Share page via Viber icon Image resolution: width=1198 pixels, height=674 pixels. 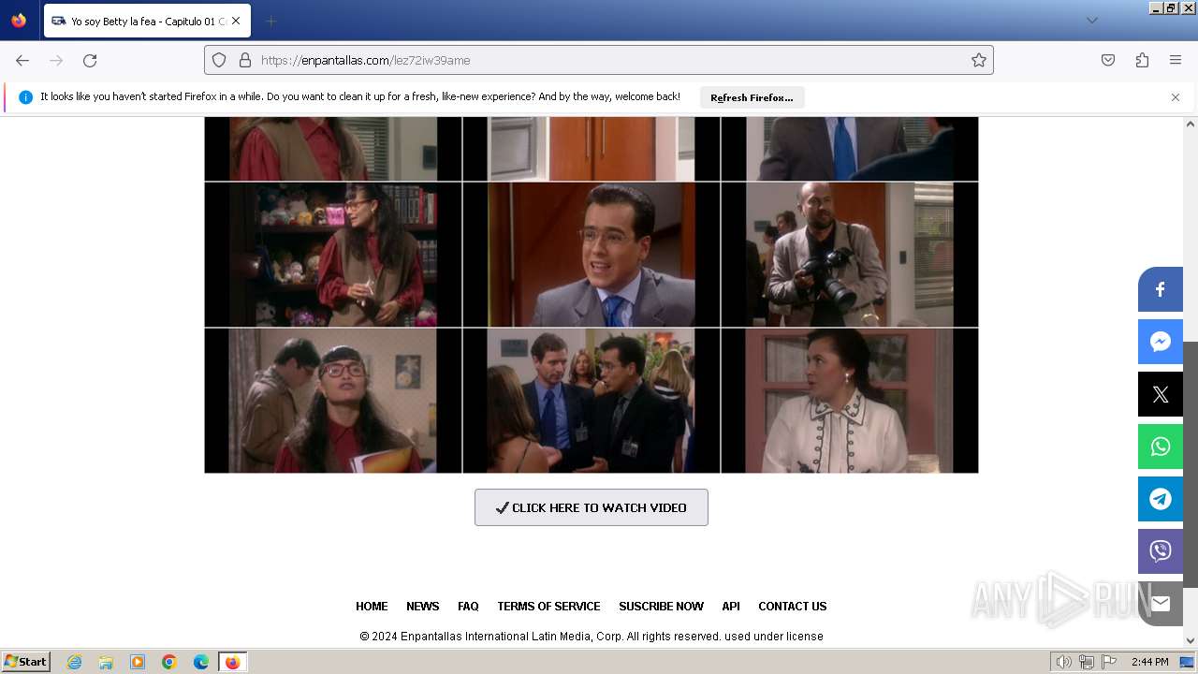pyautogui.click(x=1161, y=551)
